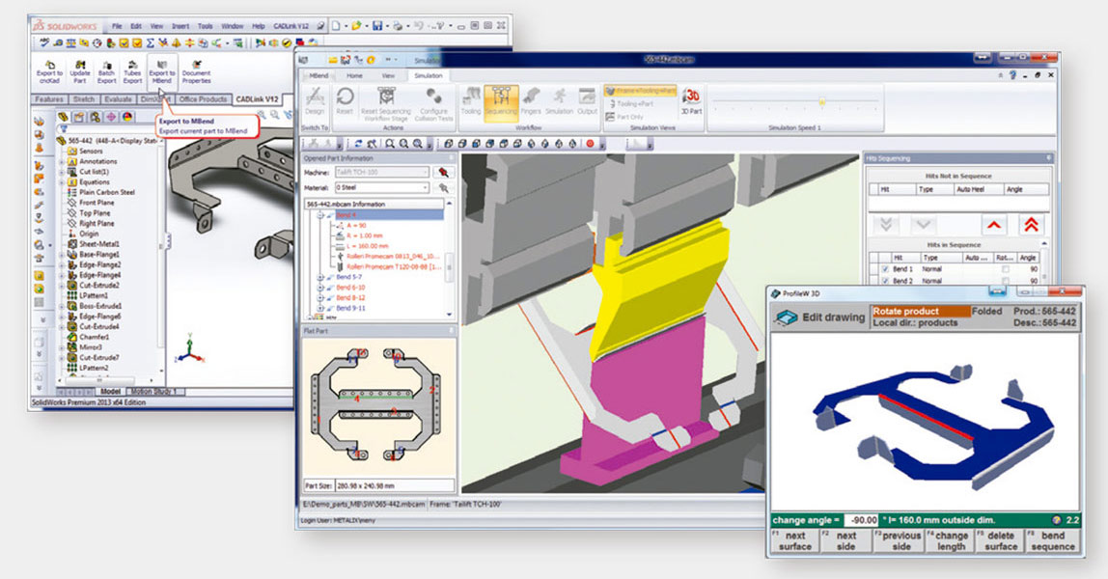
Task: Toggle the Bend 2 checkbox in Hits in Sequence
Action: [885, 280]
